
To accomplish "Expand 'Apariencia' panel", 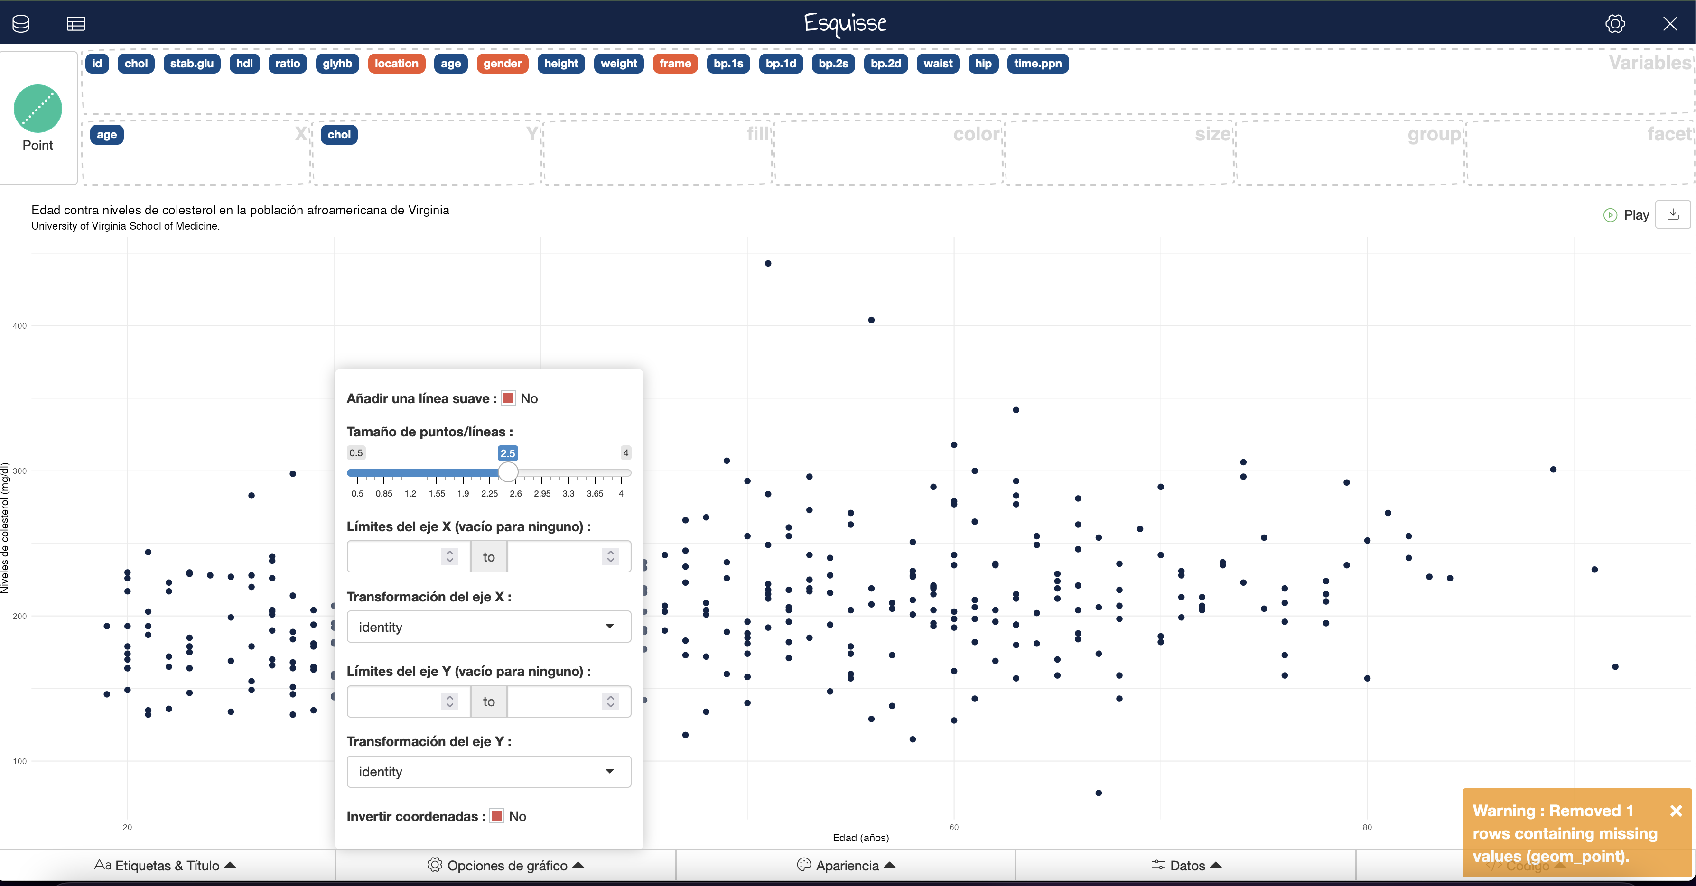I will [846, 866].
